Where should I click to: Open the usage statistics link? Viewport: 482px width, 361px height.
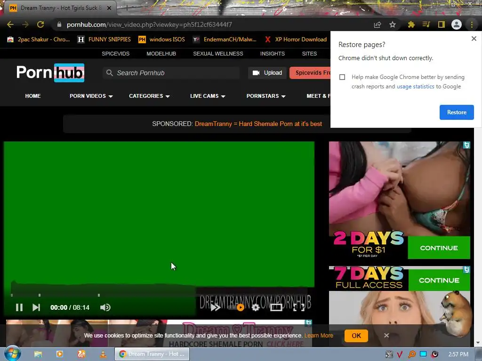tap(415, 86)
